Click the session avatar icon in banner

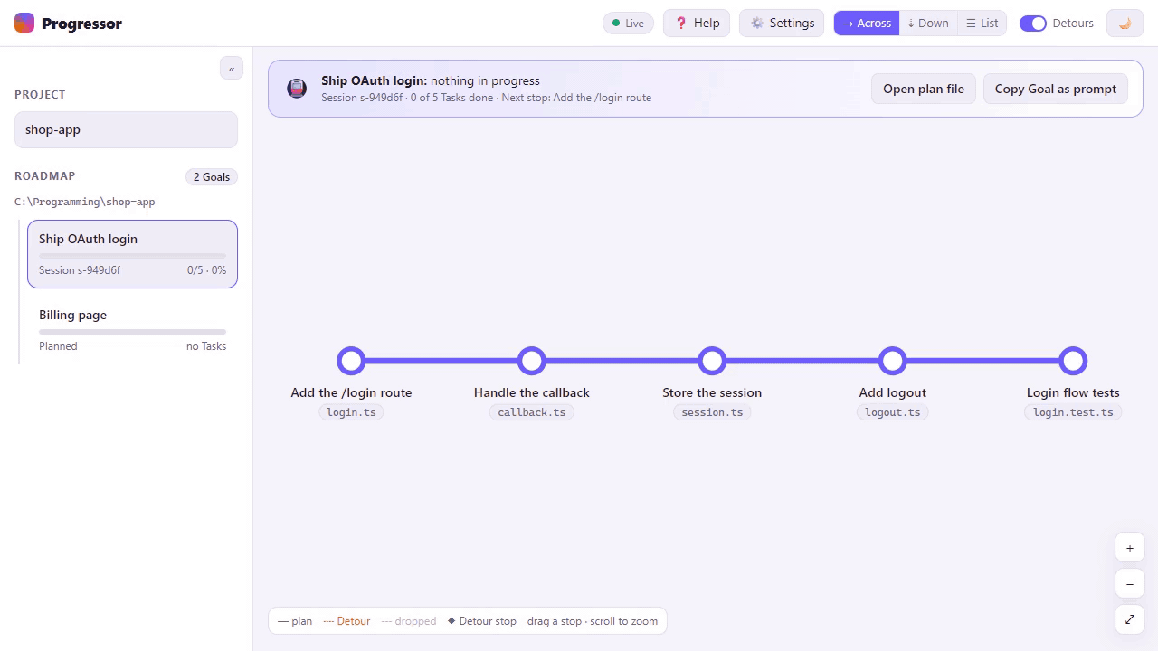coord(297,89)
